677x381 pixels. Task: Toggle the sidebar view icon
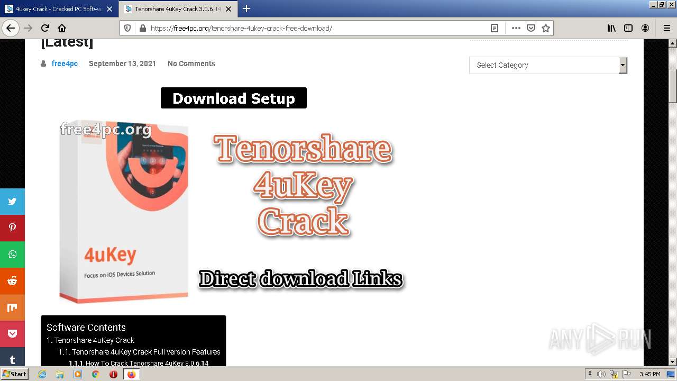coord(628,28)
